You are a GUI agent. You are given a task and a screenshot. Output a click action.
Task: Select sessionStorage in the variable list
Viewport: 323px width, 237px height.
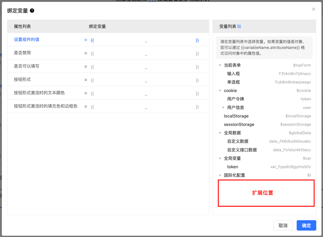tap(239, 124)
